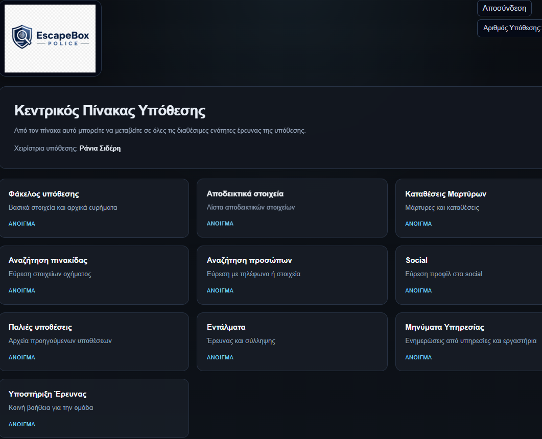Click description Μάρτυρες και καταθέσεις
542x439 pixels.
[442, 208]
